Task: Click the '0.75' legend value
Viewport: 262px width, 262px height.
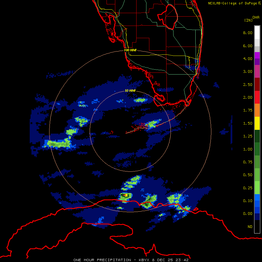Action: click(x=248, y=162)
